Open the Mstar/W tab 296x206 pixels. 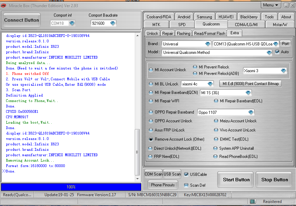point(280,24)
